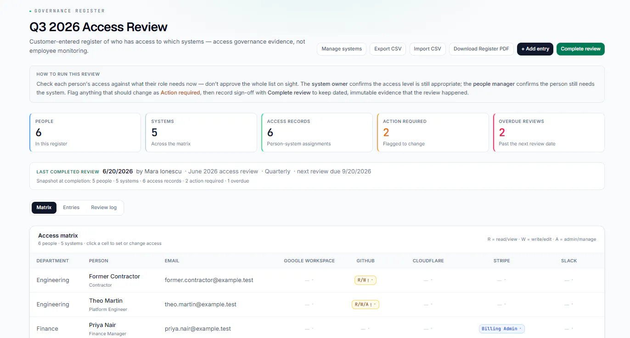The height and width of the screenshot is (338, 630).
Task: Click the name Priya Nair
Action: point(102,325)
